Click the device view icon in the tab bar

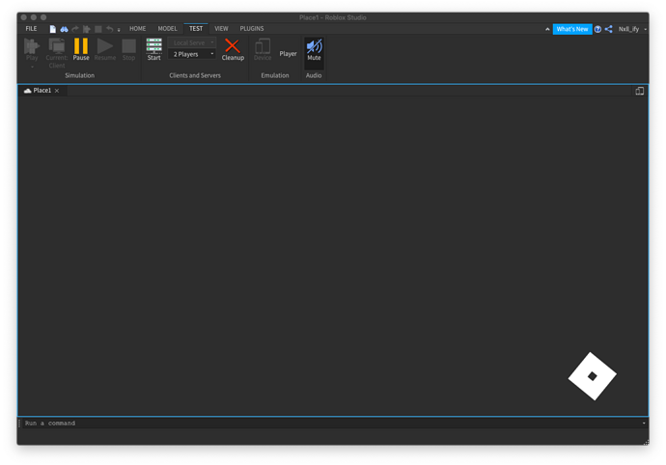[639, 91]
